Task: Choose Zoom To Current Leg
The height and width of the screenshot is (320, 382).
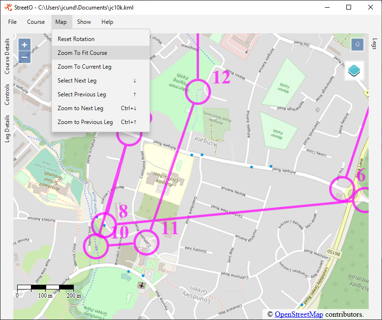Action: (x=84, y=67)
